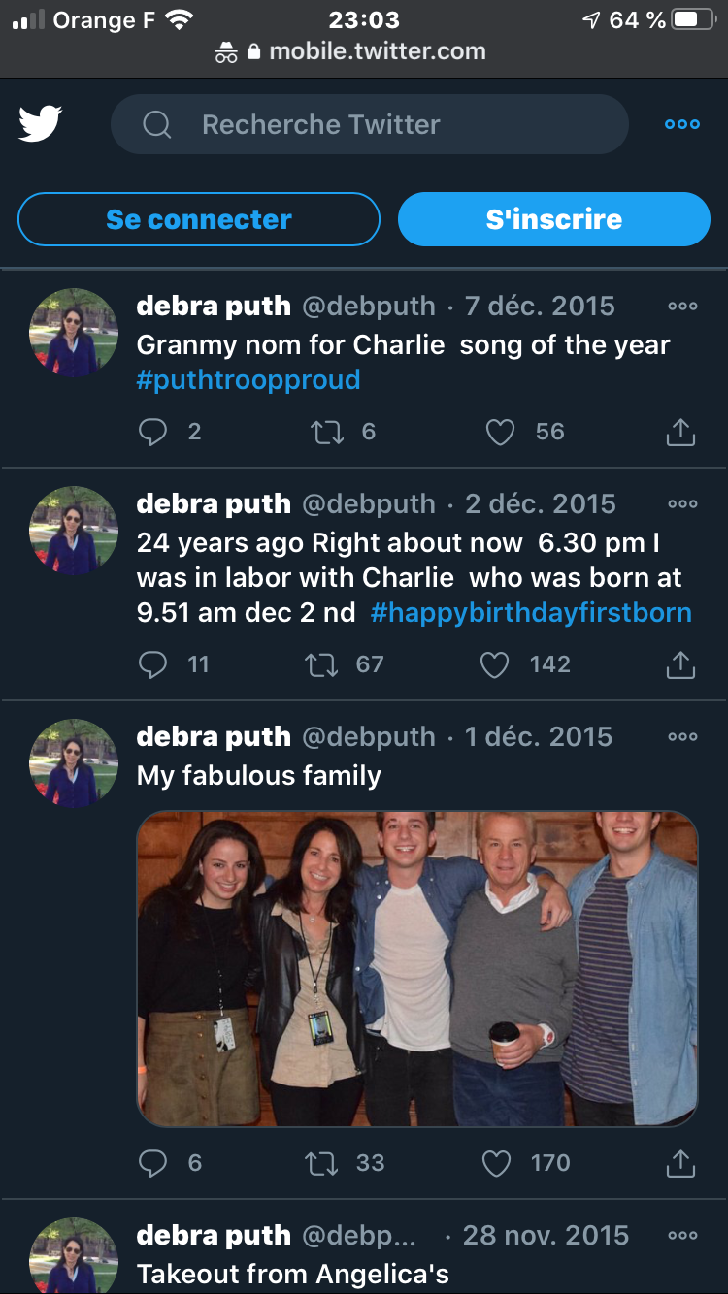This screenshot has height=1294, width=728.
Task: Expand options for the 7 déc. 2015 tweet
Action: point(682,307)
